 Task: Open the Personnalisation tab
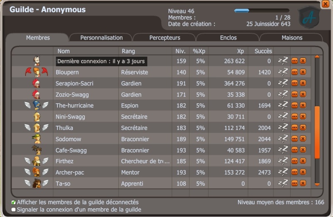pyautogui.click(x=101, y=37)
